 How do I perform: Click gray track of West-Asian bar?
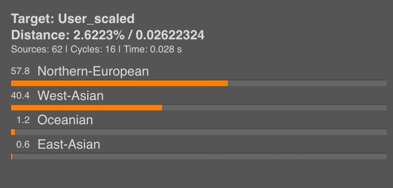click(274, 108)
